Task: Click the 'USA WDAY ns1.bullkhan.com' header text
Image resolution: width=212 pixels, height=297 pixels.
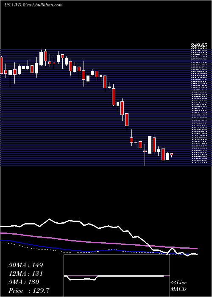Action: pyautogui.click(x=33, y=5)
